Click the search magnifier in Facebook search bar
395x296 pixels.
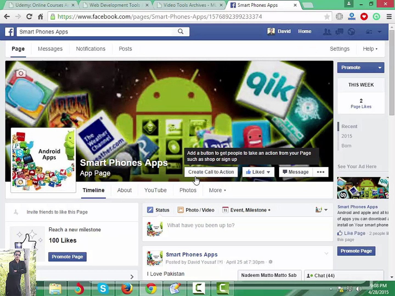(x=180, y=32)
